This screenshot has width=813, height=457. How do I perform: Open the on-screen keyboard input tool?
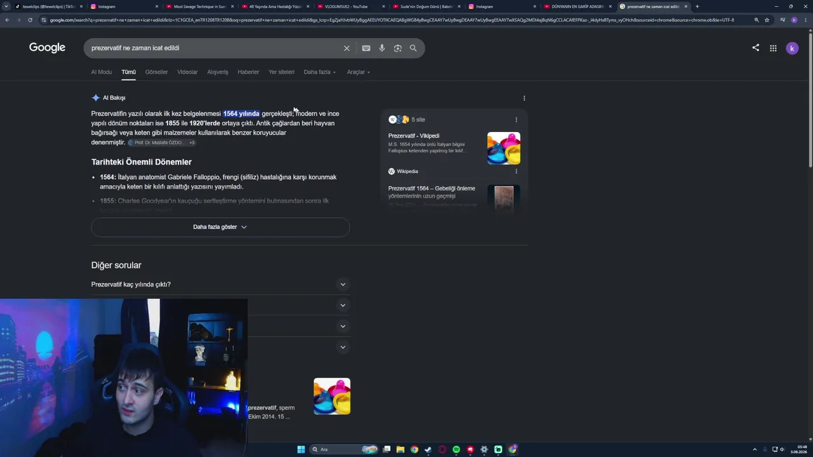366,48
